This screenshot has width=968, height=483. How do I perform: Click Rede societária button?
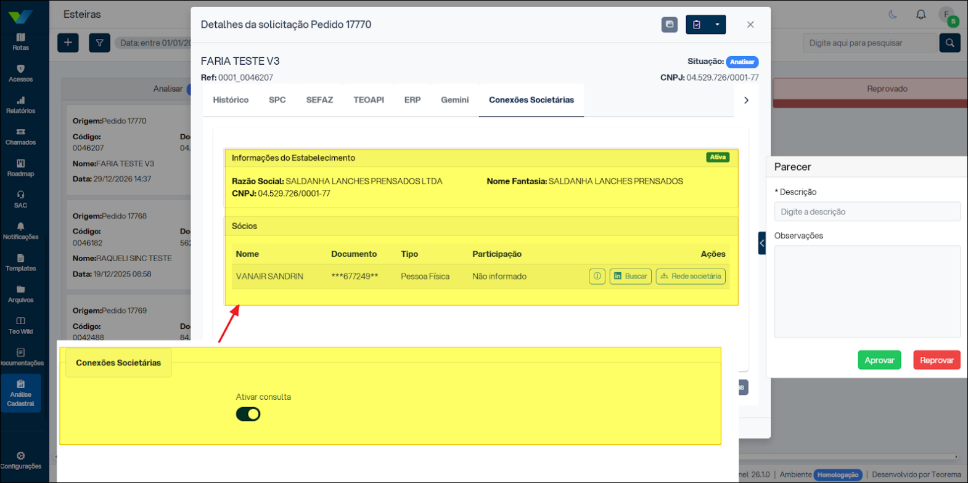(x=691, y=277)
